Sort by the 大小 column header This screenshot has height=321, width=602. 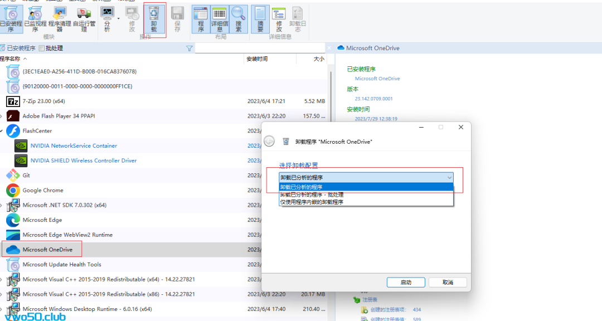click(319, 59)
